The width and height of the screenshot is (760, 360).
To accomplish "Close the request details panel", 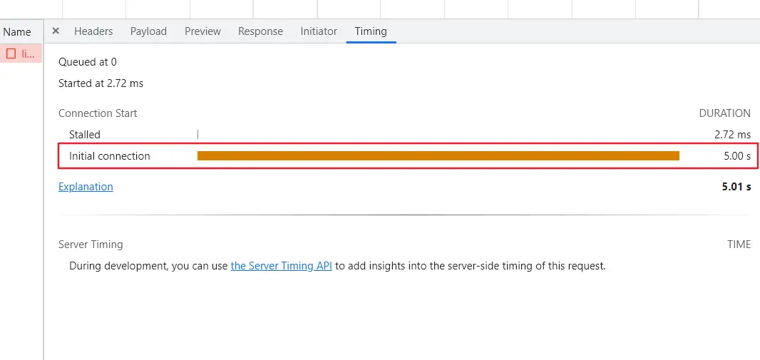I will point(56,31).
